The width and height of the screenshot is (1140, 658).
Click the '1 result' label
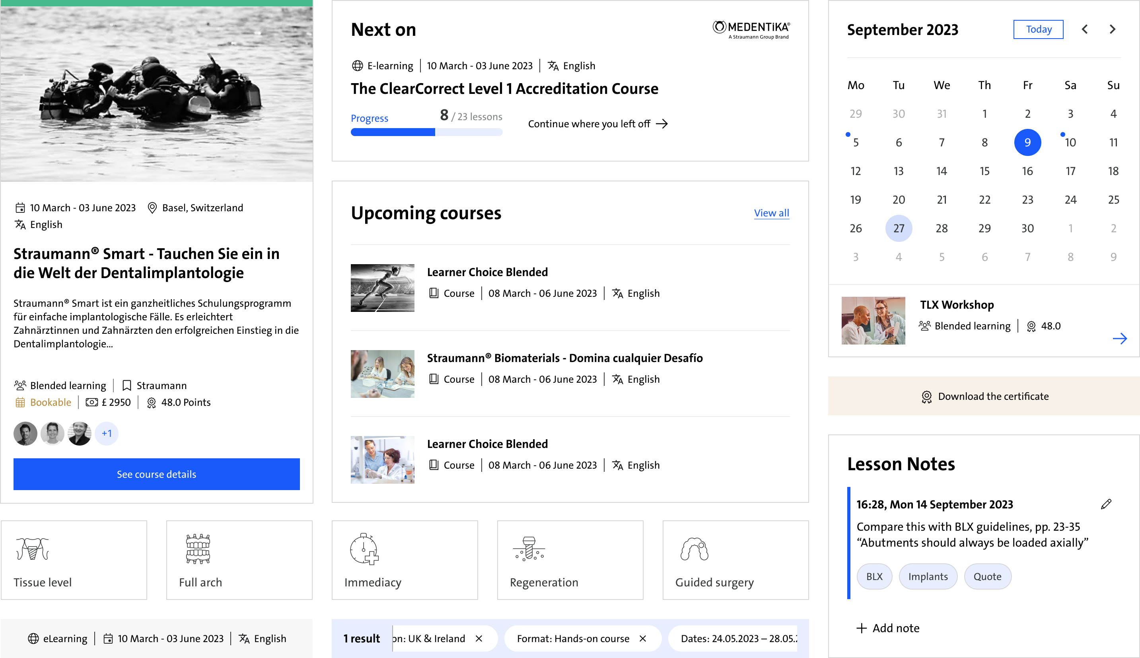point(362,638)
